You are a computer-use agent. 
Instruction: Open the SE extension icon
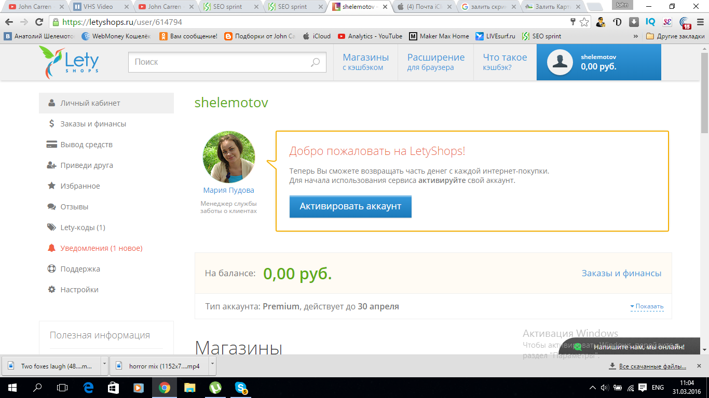coord(667,22)
